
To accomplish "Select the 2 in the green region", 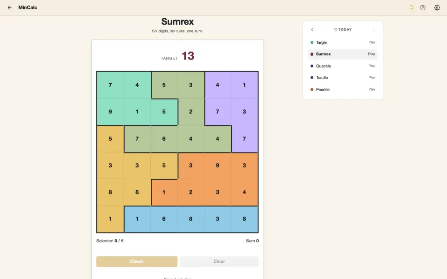I will pos(191,112).
